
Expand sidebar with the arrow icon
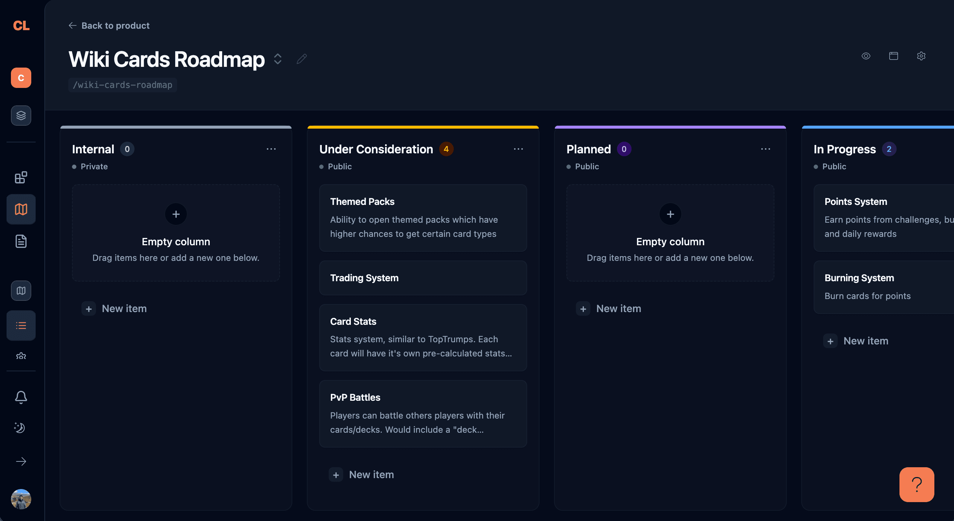[21, 461]
